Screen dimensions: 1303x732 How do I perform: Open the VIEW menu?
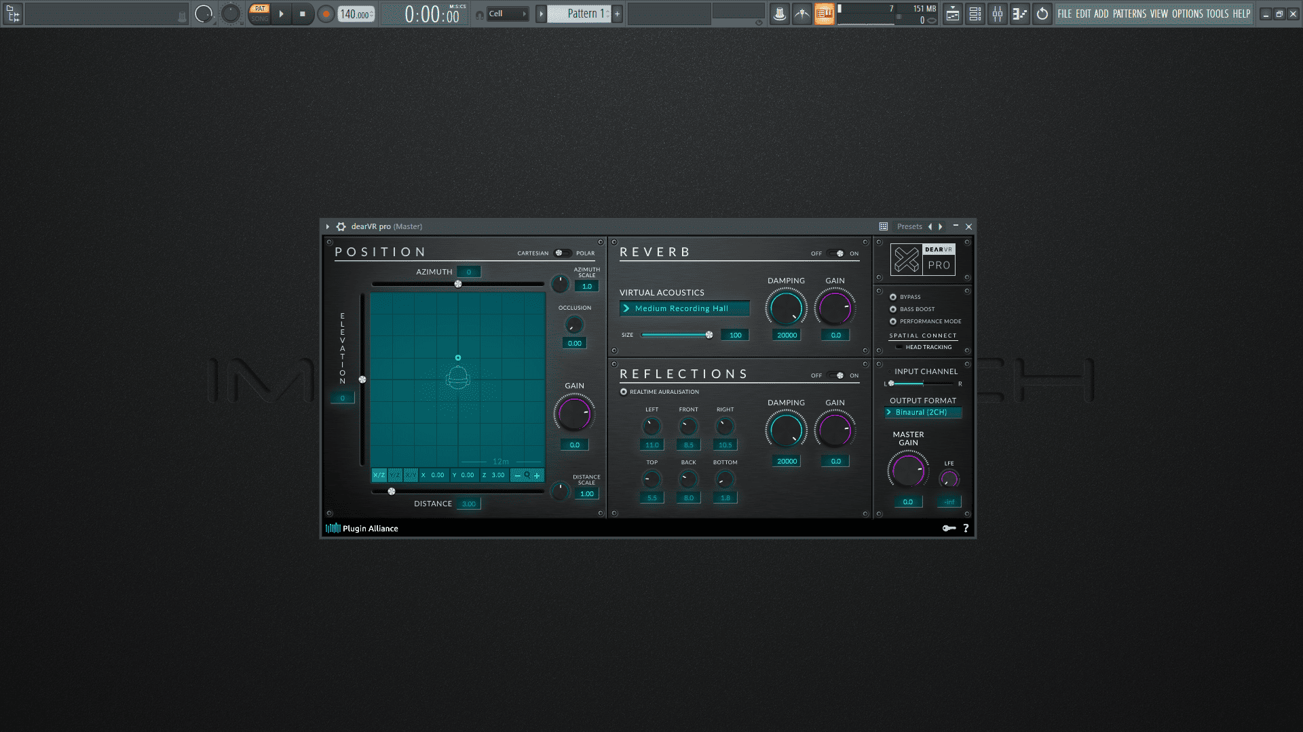[1159, 14]
